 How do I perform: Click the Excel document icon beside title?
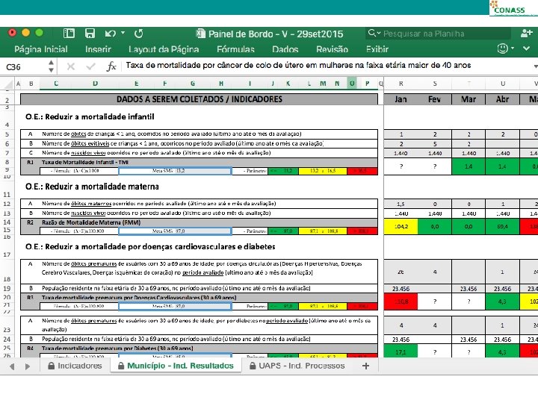click(x=200, y=34)
